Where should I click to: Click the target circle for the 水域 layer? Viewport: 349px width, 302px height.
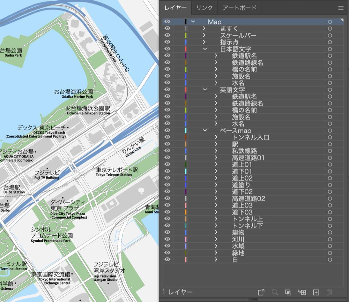click(329, 246)
